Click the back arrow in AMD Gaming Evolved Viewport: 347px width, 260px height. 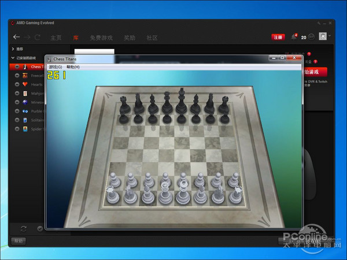(16, 37)
